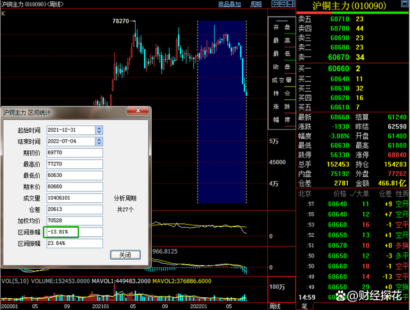Click the 区间振幅 field showing 23.64%
Screen dimensions: 410x310
click(75, 243)
